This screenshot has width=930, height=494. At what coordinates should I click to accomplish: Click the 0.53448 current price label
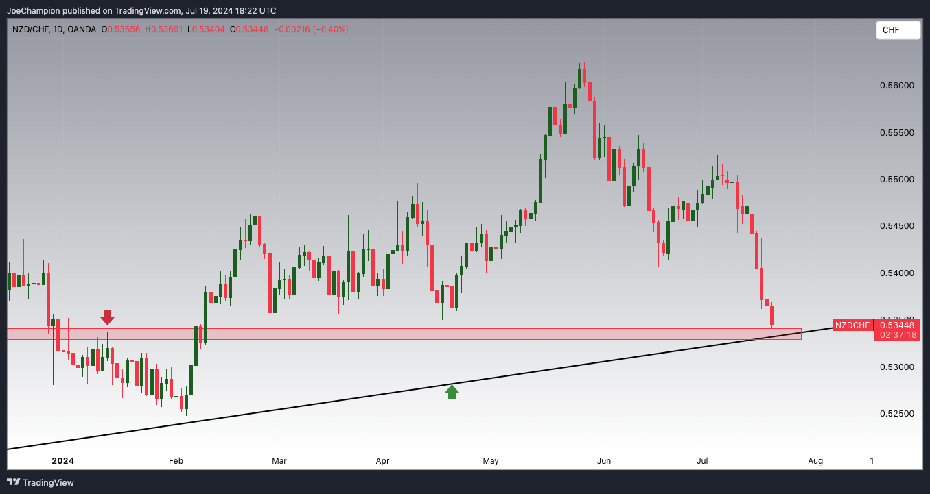pyautogui.click(x=897, y=325)
